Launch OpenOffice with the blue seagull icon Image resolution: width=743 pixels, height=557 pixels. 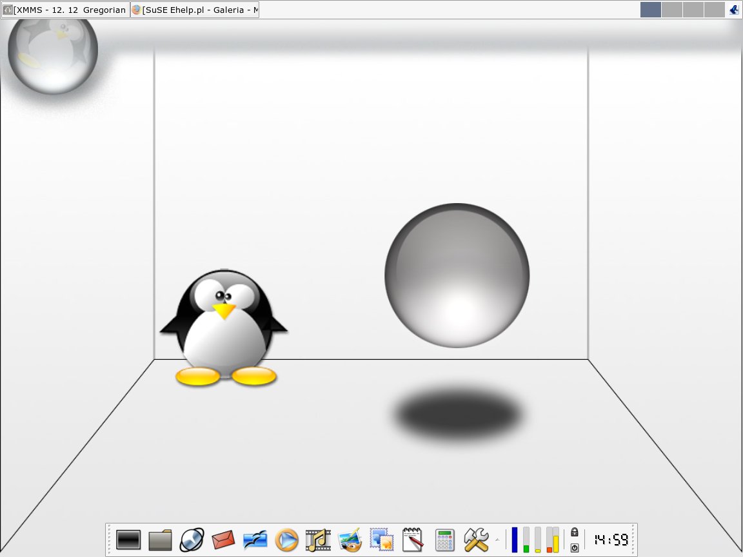coord(255,540)
